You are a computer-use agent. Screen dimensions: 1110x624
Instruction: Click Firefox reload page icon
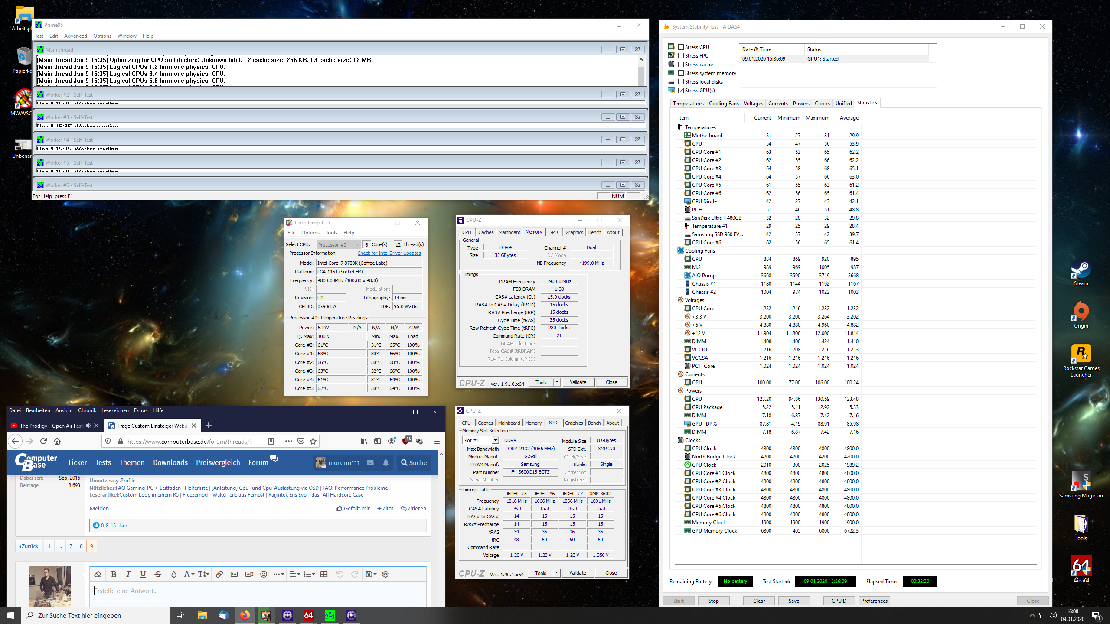tap(43, 441)
